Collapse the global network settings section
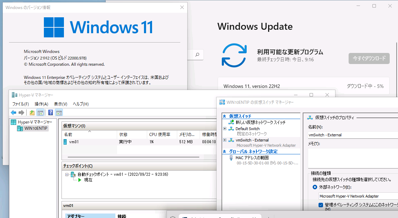 click(224, 152)
